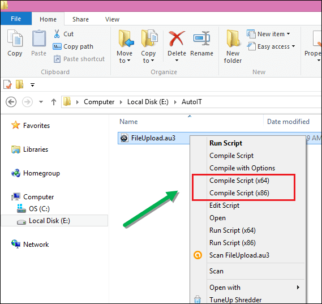Viewport: 322px width, 304px height.
Task: Click the Back navigation arrow
Action: point(11,102)
